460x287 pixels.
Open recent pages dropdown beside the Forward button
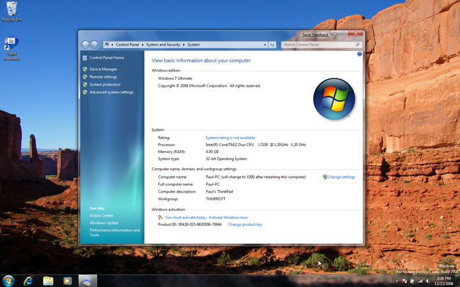(x=100, y=45)
